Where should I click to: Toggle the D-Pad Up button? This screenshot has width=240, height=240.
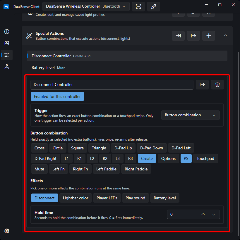point(123,148)
